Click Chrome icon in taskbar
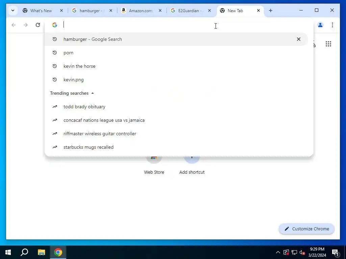The image size is (346, 259). (58, 252)
